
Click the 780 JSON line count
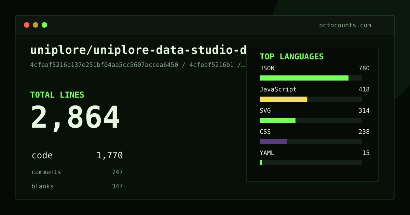pos(364,68)
